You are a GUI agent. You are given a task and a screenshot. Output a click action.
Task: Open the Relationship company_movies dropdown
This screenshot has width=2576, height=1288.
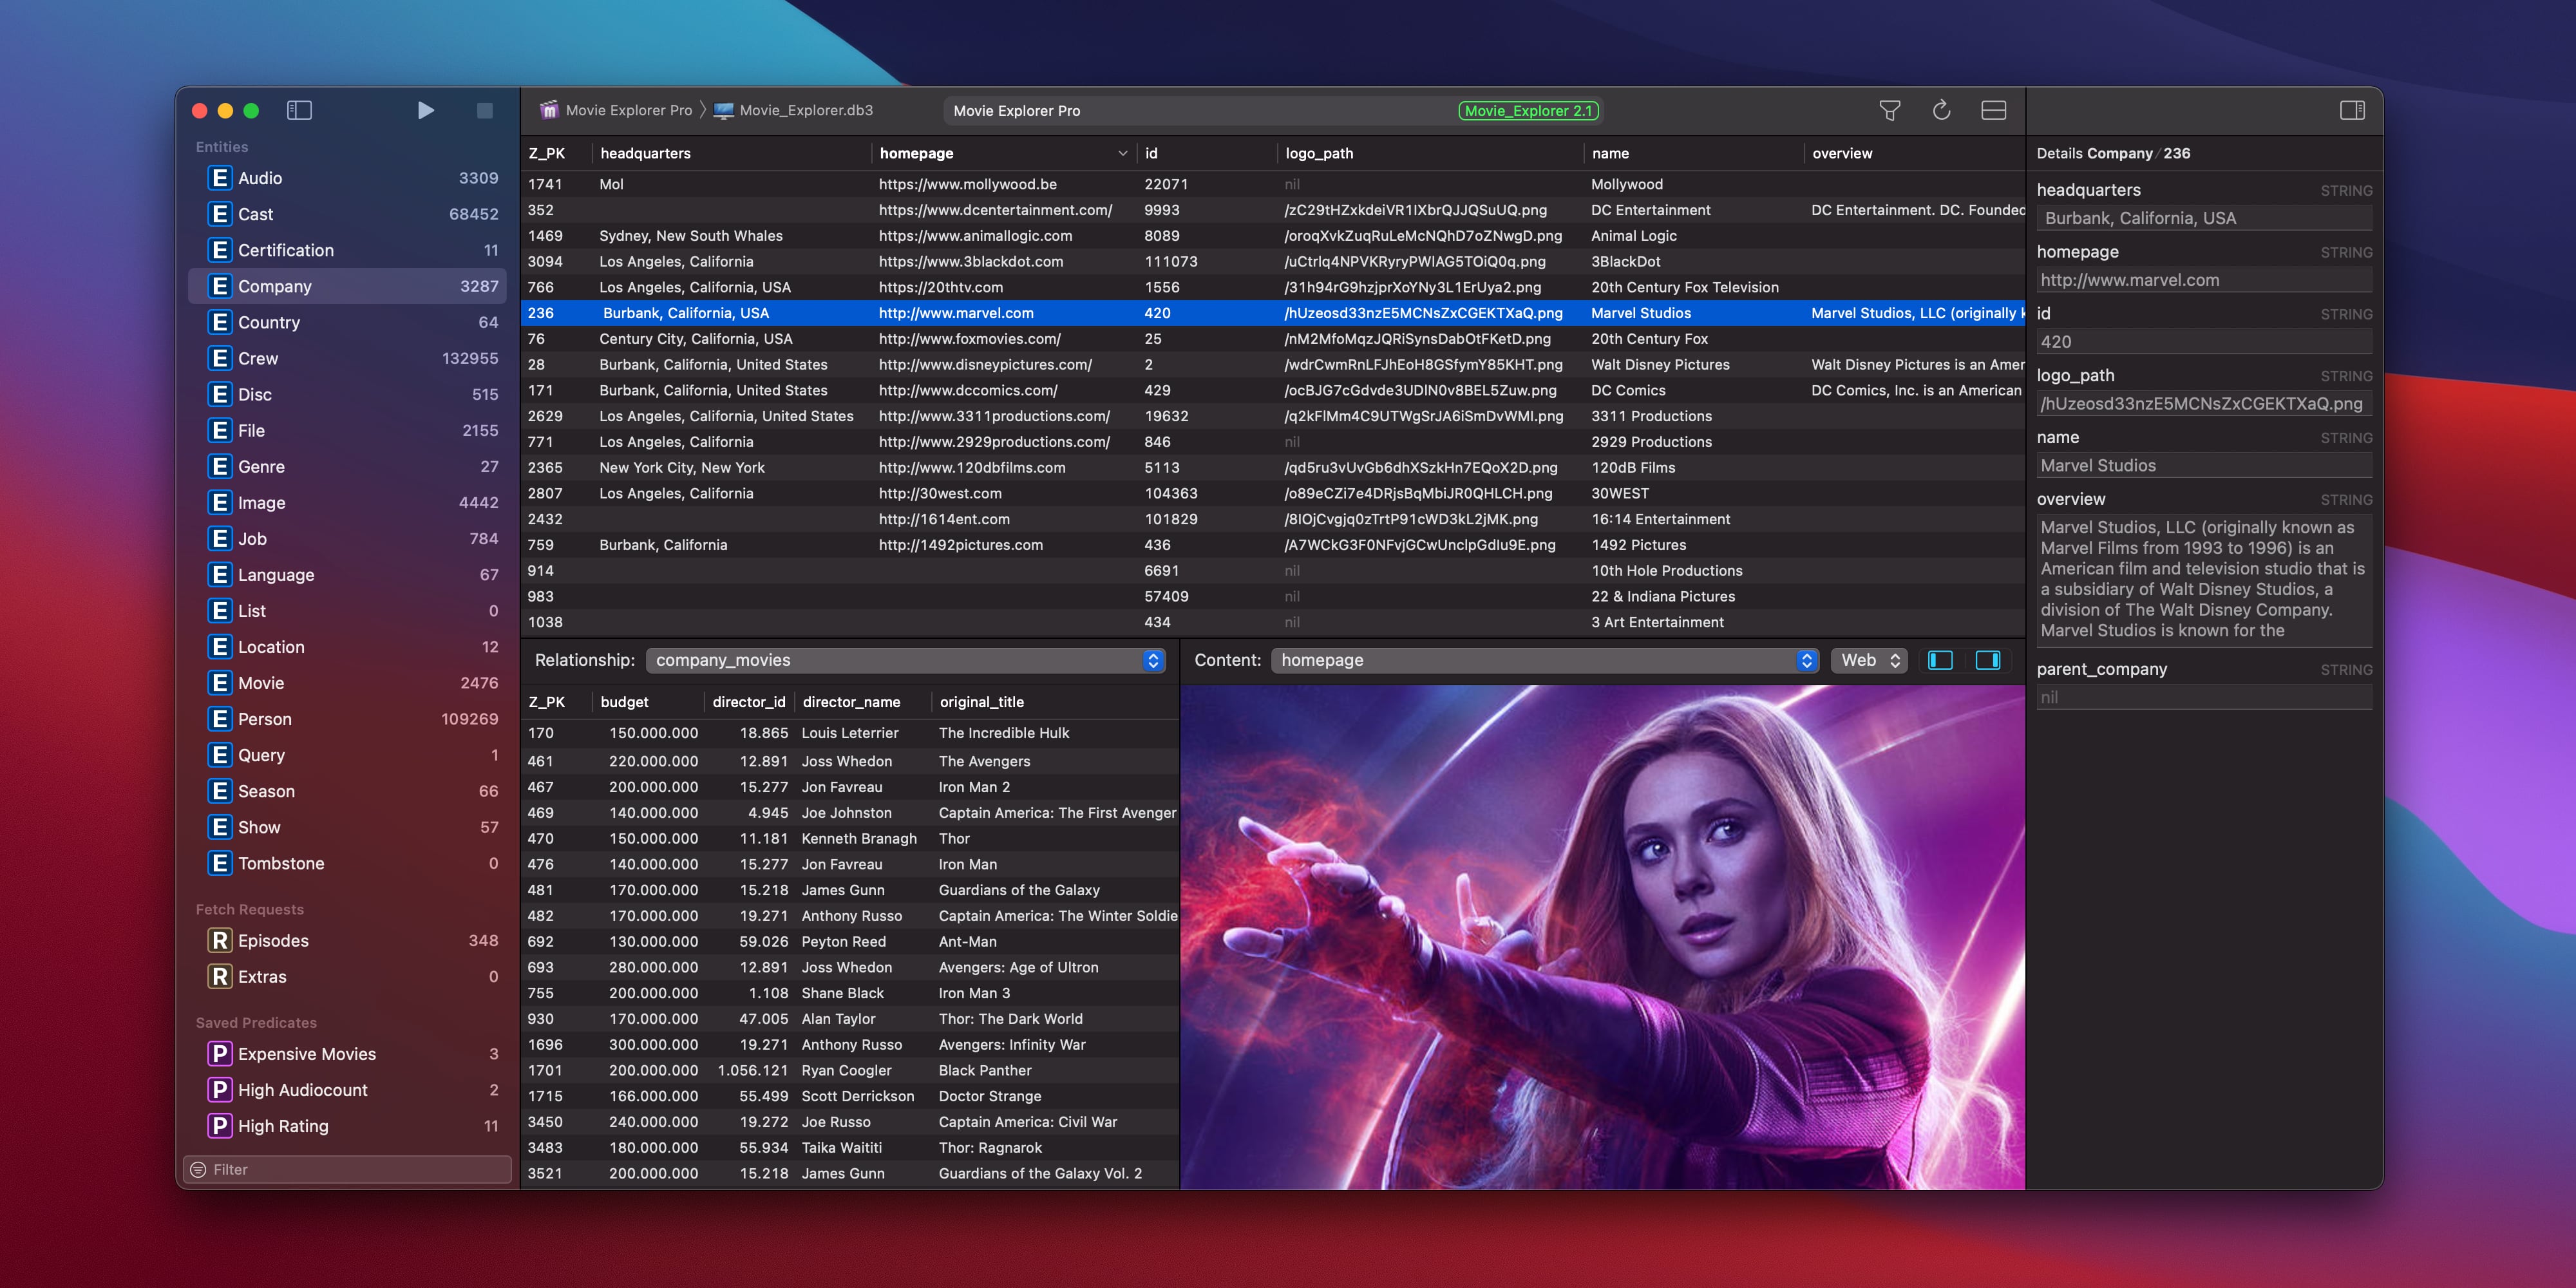click(x=905, y=660)
